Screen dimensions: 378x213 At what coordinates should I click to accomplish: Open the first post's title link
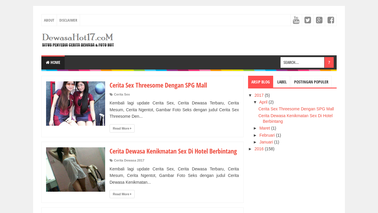158,85
